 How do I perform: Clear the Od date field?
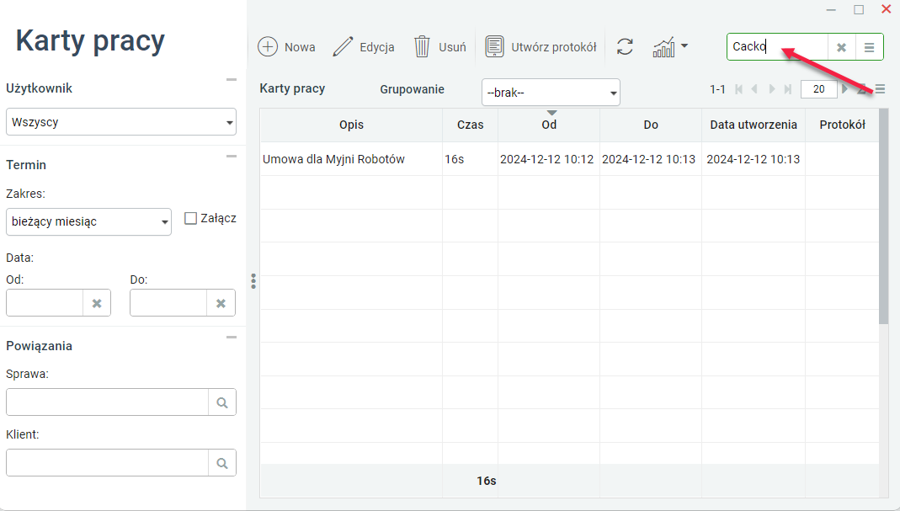97,303
